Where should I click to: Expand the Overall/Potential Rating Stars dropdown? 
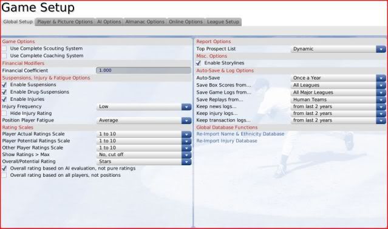point(186,162)
